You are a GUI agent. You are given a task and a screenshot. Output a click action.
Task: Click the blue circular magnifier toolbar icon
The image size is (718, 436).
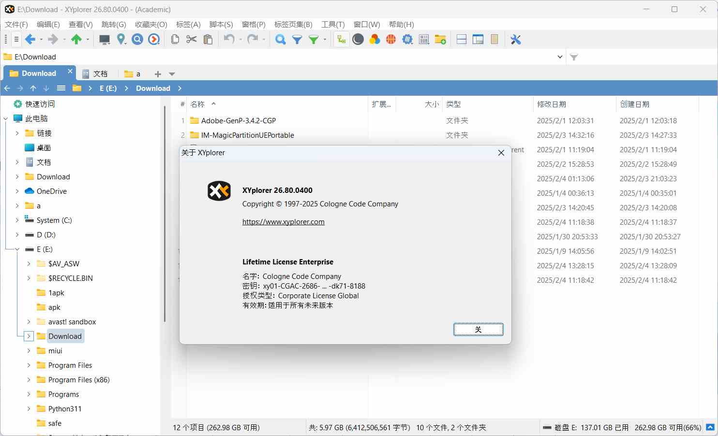(x=137, y=40)
